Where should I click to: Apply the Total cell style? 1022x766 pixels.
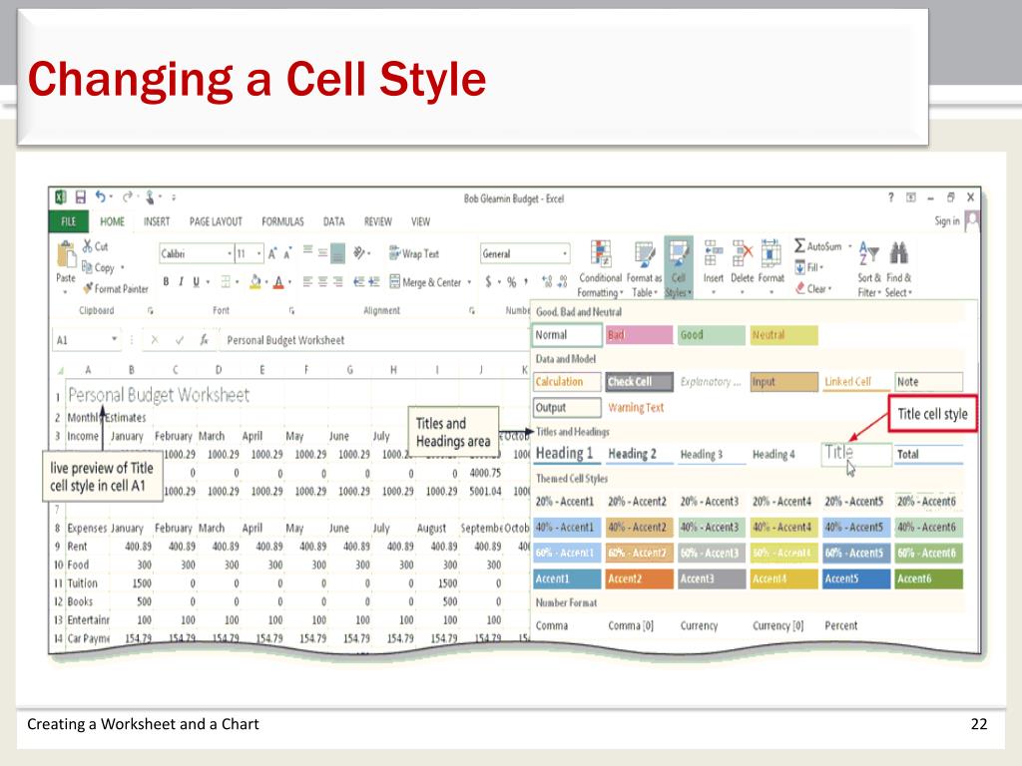929,454
